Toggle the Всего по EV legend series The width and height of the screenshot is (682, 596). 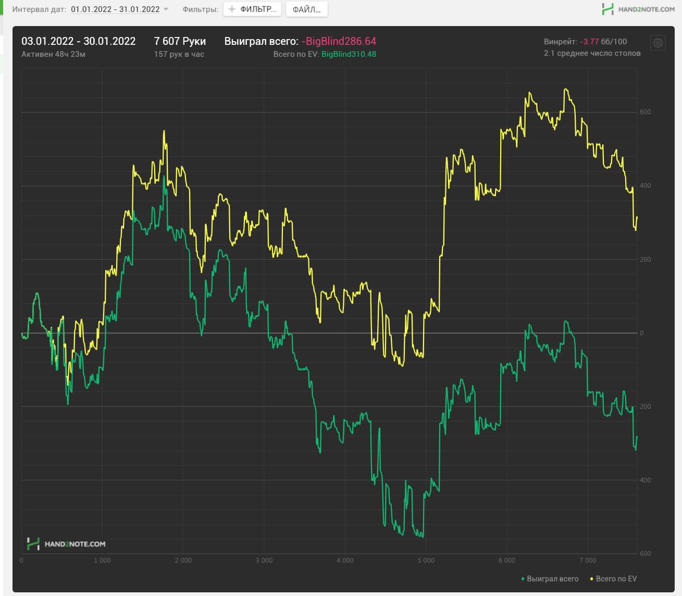tap(613, 579)
